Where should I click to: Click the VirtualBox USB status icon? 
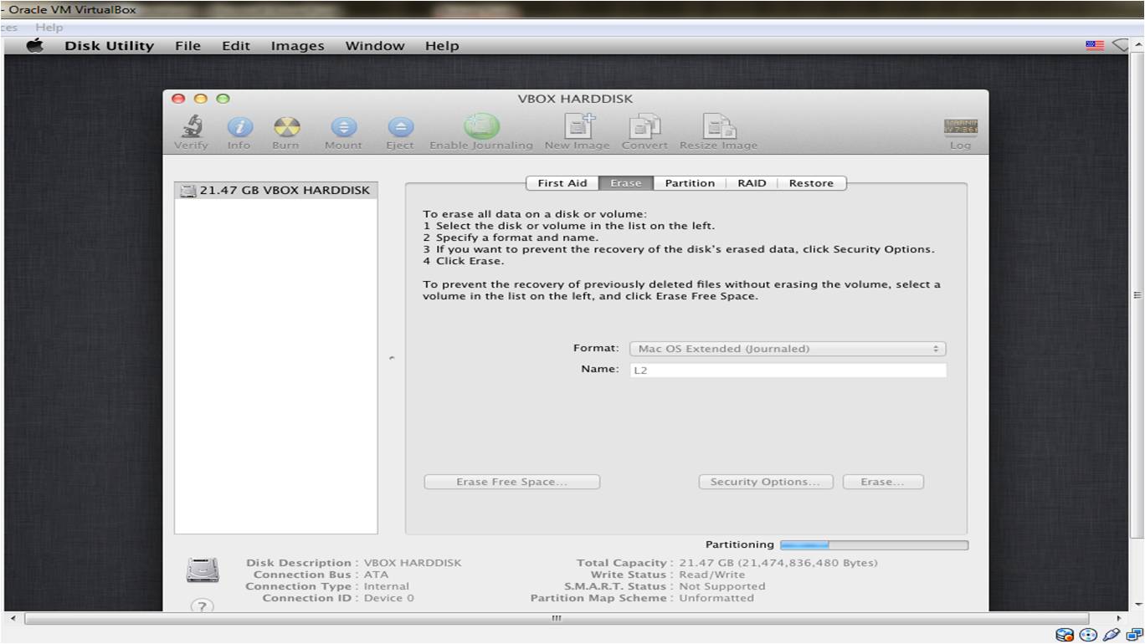(1111, 635)
